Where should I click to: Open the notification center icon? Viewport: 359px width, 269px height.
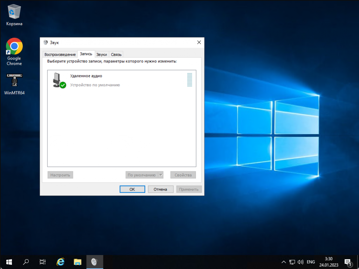coord(348,262)
